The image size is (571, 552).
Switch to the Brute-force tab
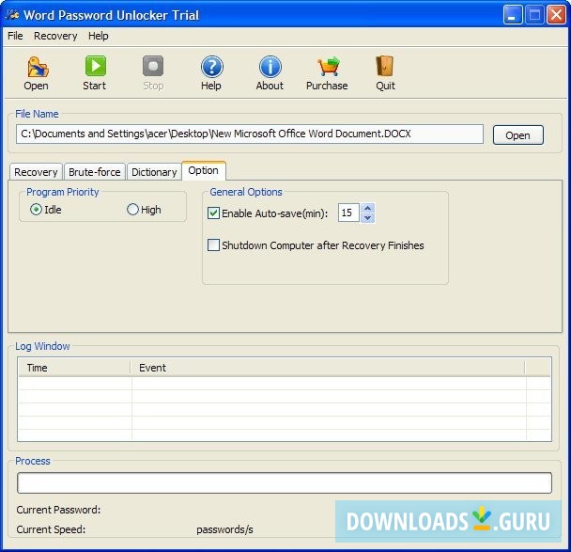coord(95,172)
